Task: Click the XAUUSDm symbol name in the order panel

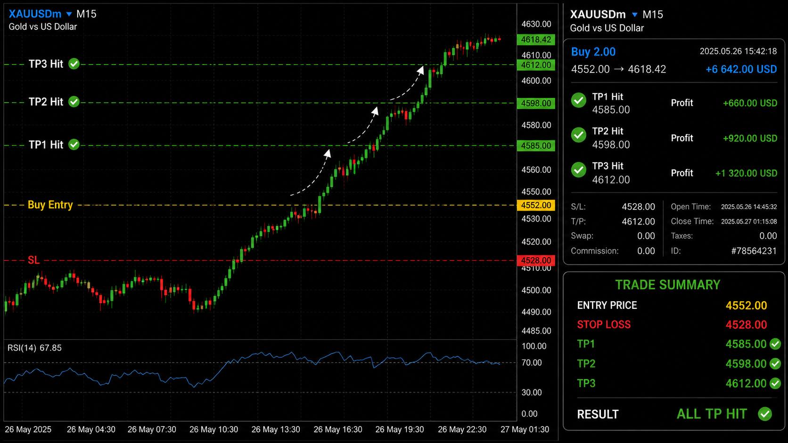Action: click(598, 15)
